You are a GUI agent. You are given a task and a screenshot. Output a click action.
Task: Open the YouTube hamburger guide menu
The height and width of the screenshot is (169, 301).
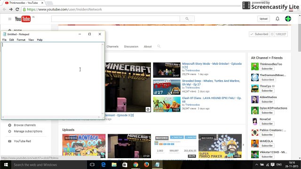pyautogui.click(x=10, y=19)
